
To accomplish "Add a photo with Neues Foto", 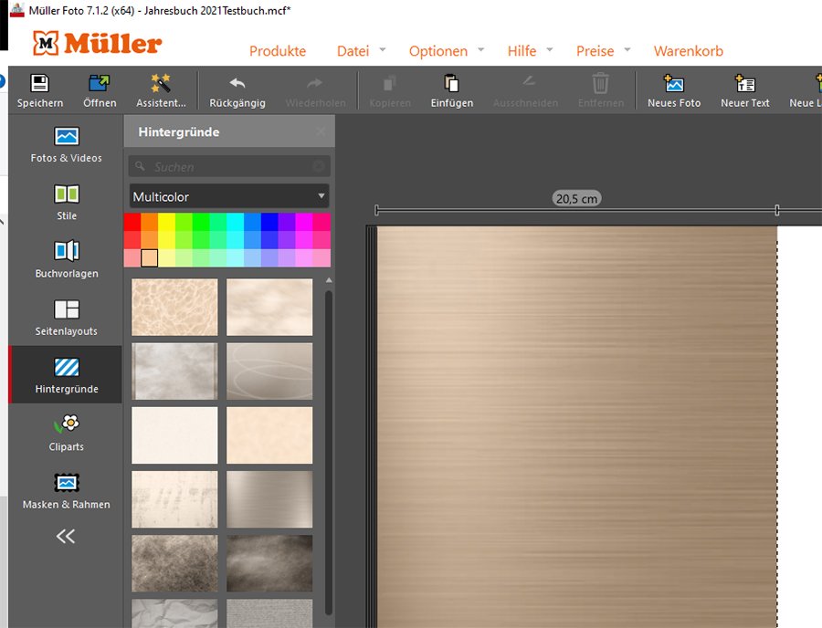I will click(674, 83).
